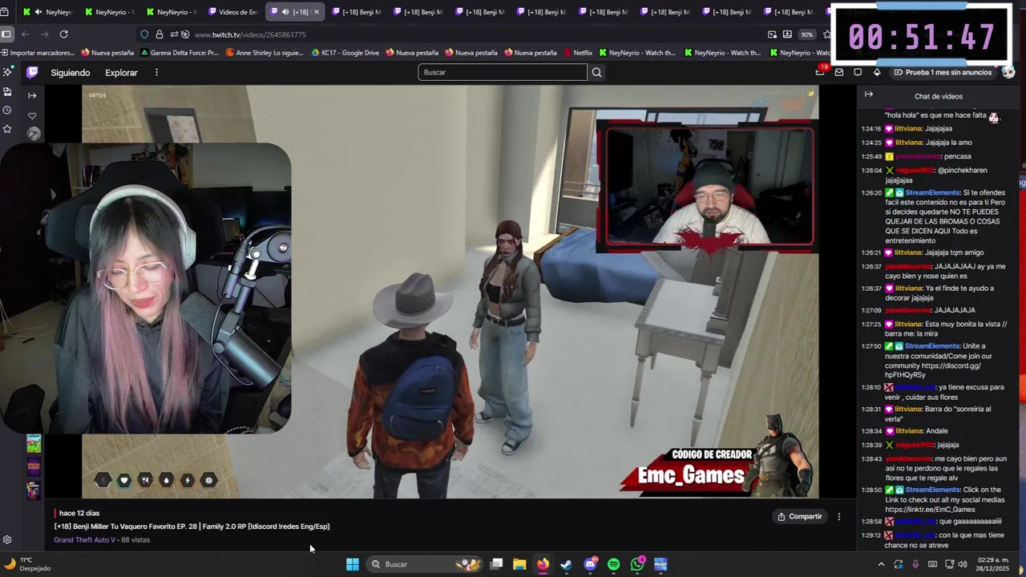Open the history clock icon in browser sidebar

point(7,110)
